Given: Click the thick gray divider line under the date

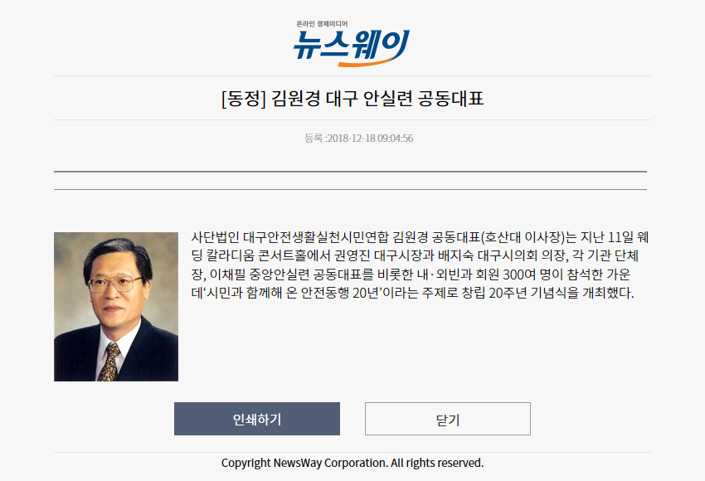Looking at the screenshot, I should (350, 172).
